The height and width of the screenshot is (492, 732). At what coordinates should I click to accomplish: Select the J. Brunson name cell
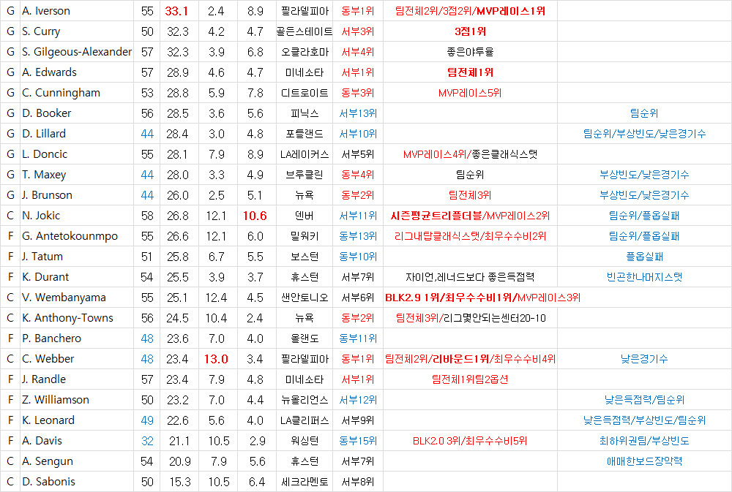coord(77,195)
